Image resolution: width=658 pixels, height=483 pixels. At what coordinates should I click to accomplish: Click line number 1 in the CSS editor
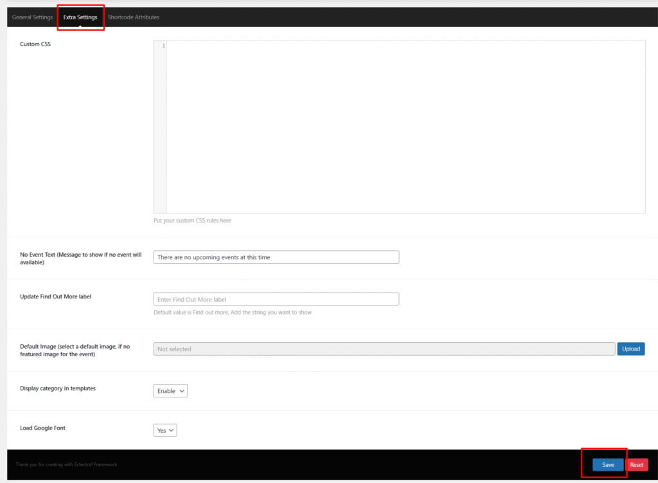pyautogui.click(x=163, y=46)
